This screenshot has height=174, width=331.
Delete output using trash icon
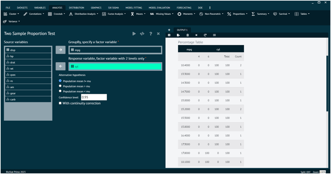point(187,35)
